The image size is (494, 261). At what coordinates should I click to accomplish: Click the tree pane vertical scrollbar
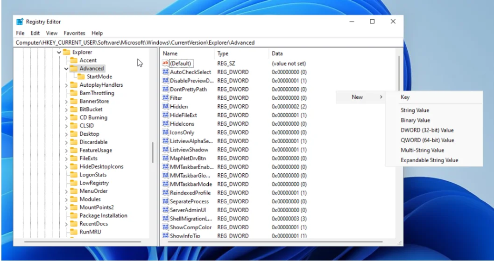click(x=153, y=151)
